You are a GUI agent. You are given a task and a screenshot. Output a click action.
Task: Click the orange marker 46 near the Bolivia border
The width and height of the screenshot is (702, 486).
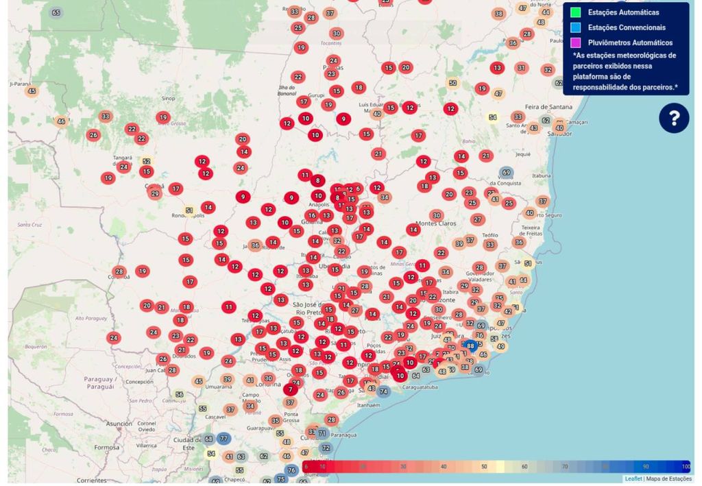click(x=61, y=121)
